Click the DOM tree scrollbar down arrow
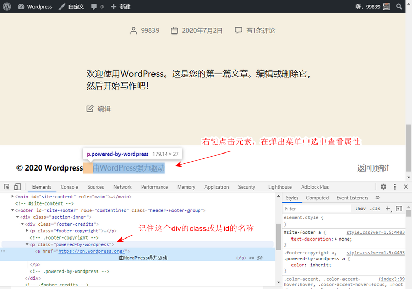 tap(279, 282)
